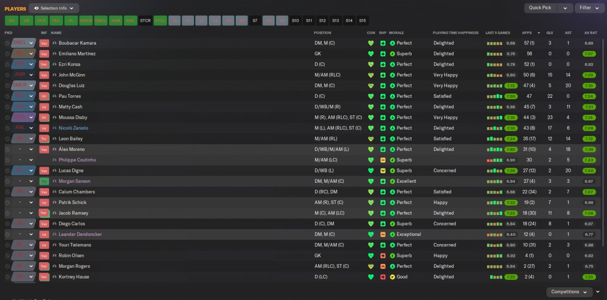
Task: Click Philippe Coutinho's yellow match sharpness icon
Action: tap(383, 160)
